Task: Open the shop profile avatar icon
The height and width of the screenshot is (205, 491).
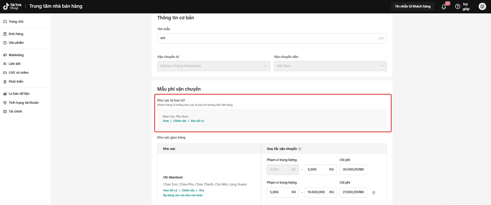Action: point(482,7)
